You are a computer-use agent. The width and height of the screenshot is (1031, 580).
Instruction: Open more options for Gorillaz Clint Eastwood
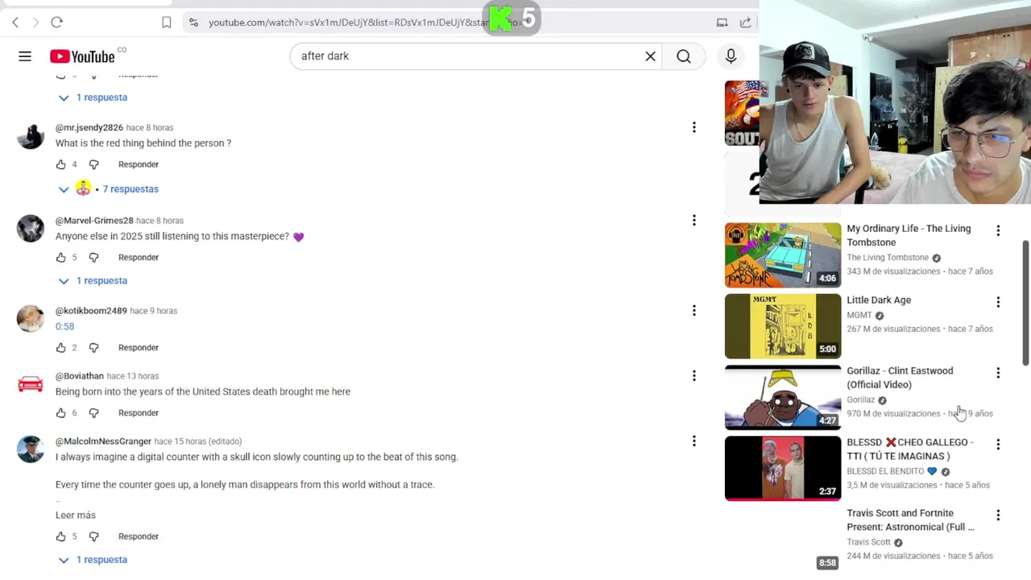[998, 373]
